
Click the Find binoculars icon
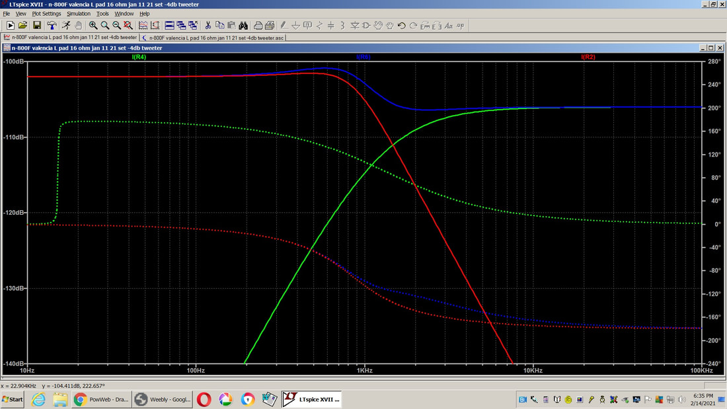point(243,26)
